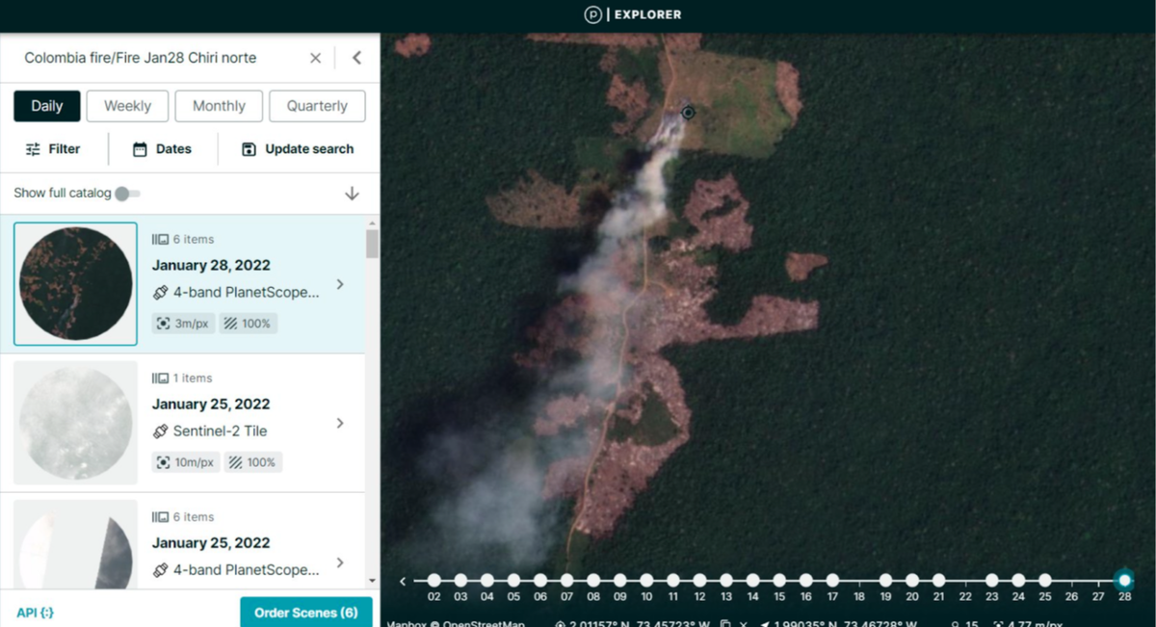Click the 100% coverage badge on January 28

click(249, 324)
